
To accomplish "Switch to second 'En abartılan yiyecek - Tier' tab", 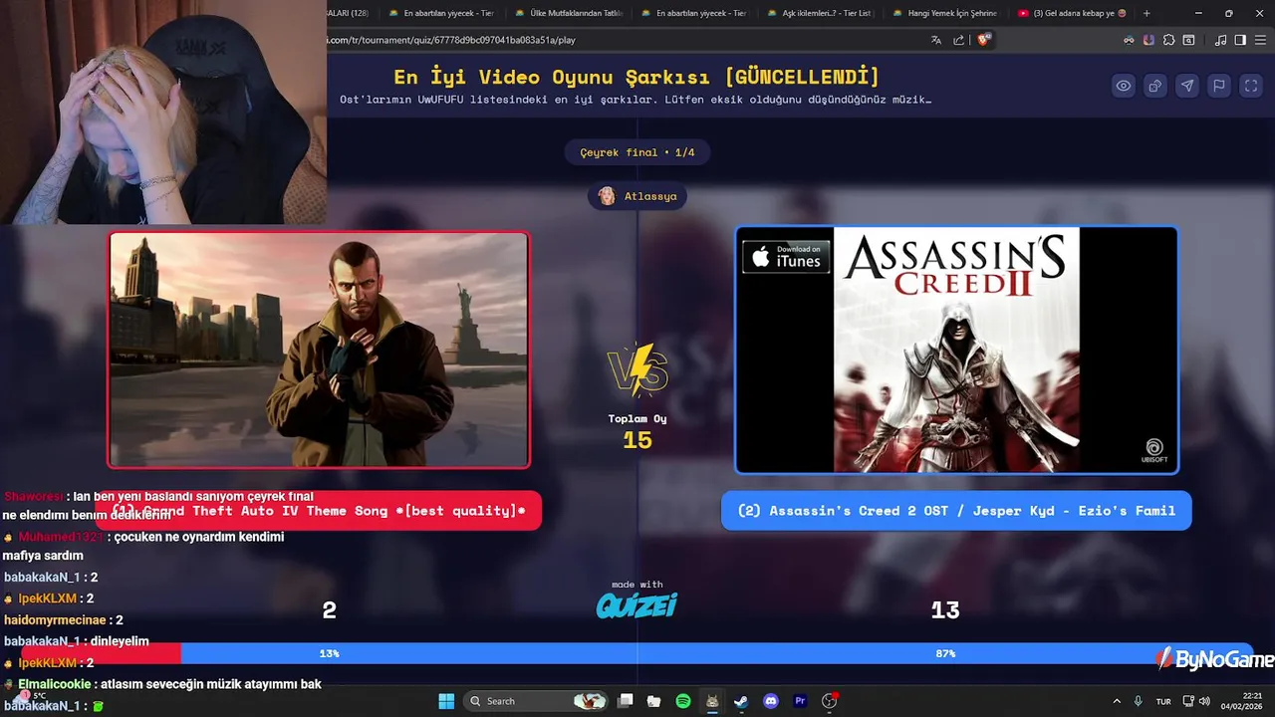I will (693, 13).
